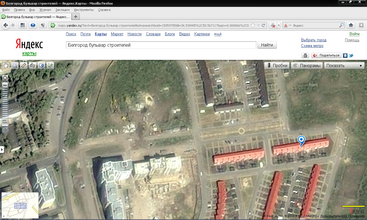The image size is (367, 220).
Task: Click the search magnifier in browser search box
Action: [x=341, y=25]
